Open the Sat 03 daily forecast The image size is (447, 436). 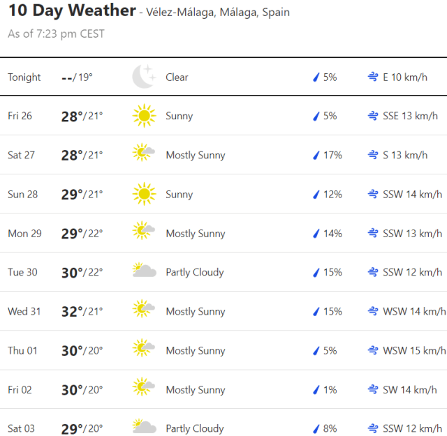pos(223,428)
